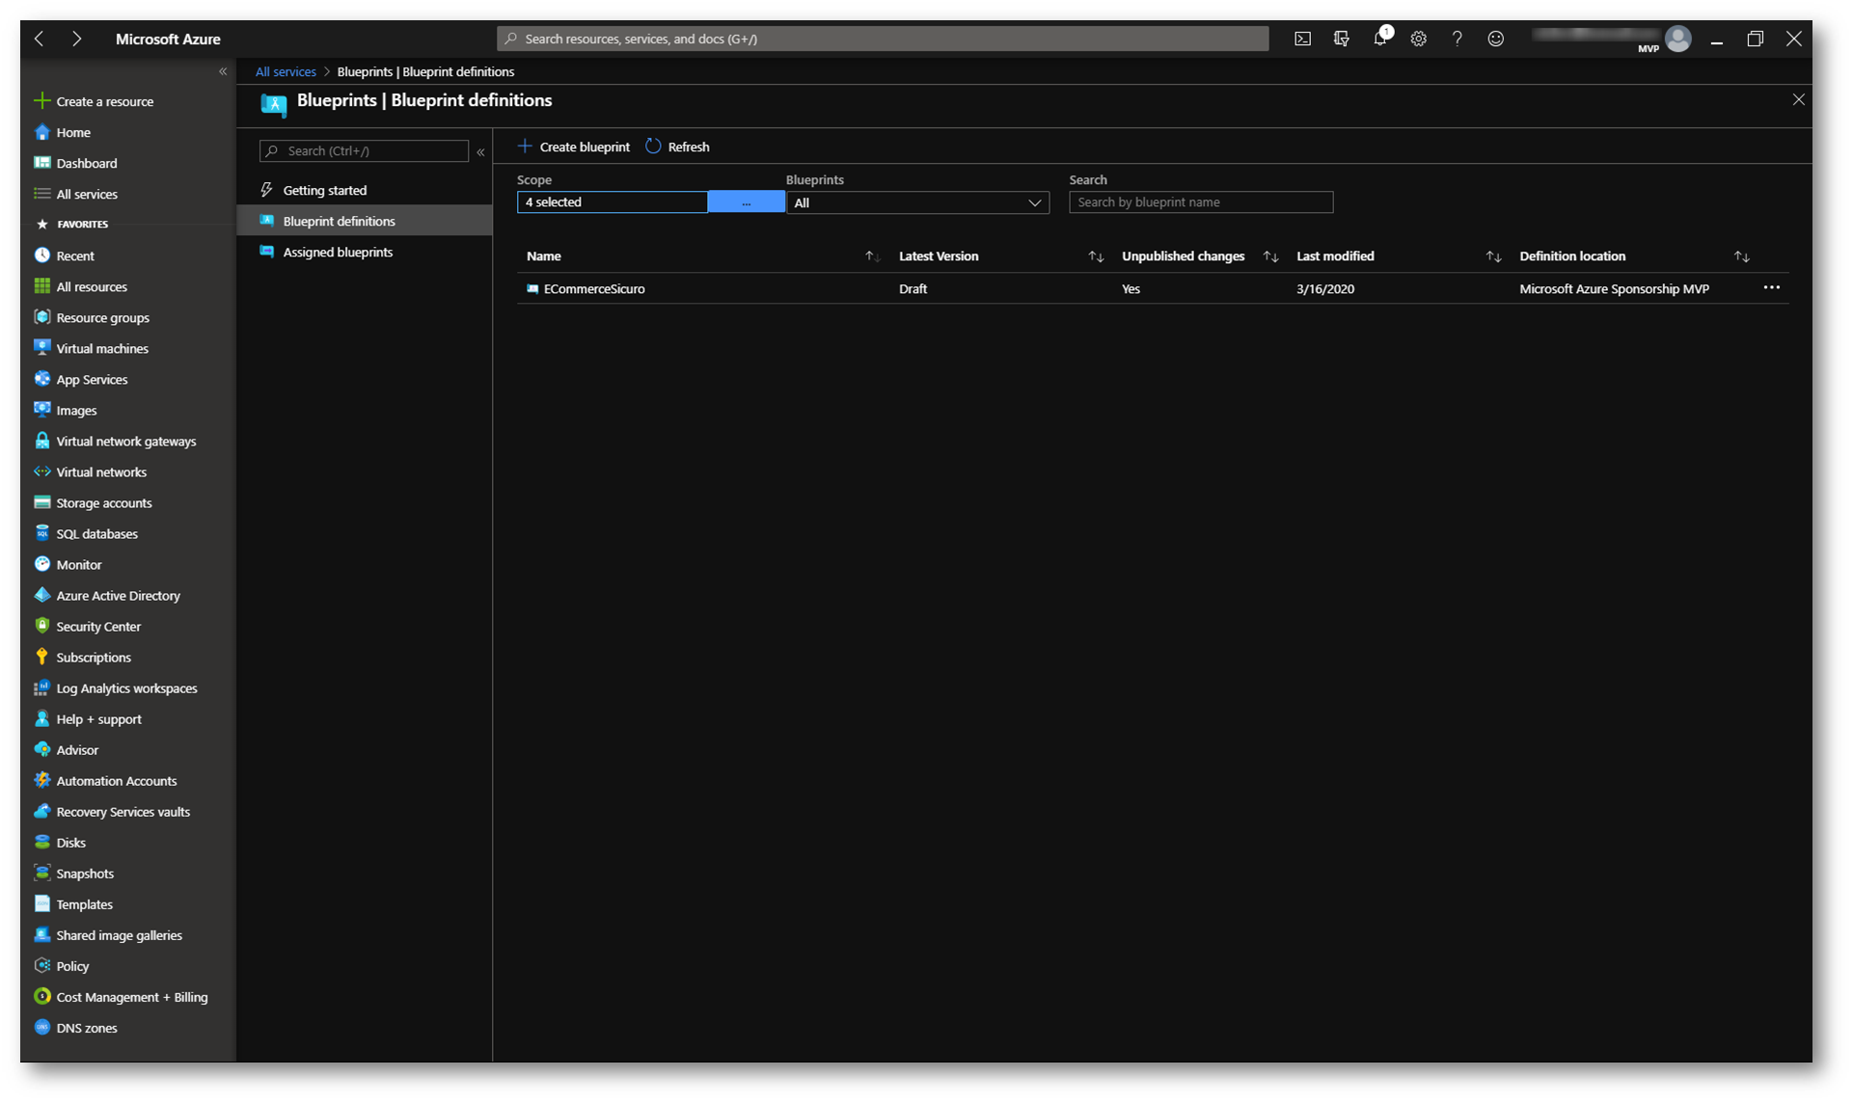Click Search by blueprint name field

[x=1201, y=202]
